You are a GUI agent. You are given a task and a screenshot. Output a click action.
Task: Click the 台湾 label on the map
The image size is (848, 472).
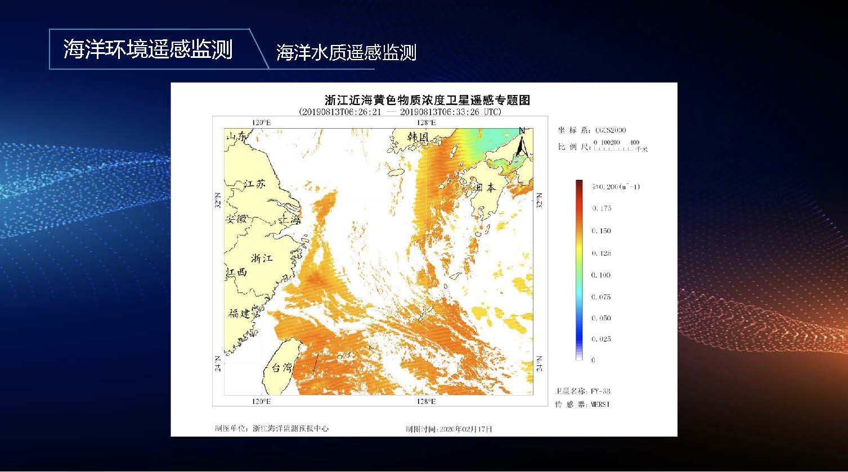click(282, 368)
